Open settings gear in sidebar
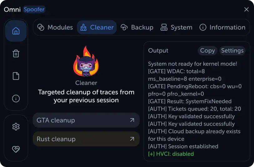This screenshot has width=254, height=167. pos(16,127)
